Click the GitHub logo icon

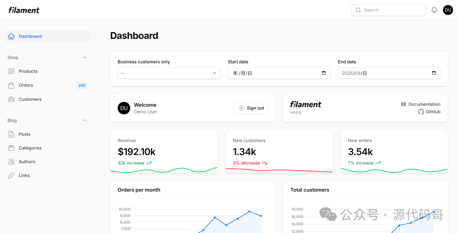point(421,112)
